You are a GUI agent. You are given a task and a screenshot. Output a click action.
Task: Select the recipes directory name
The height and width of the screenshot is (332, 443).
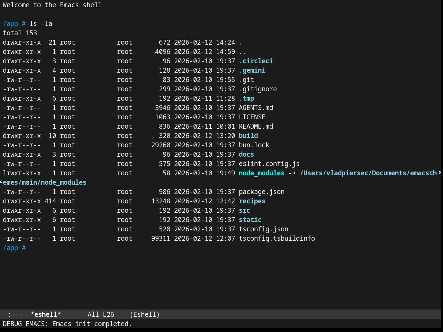coord(252,201)
